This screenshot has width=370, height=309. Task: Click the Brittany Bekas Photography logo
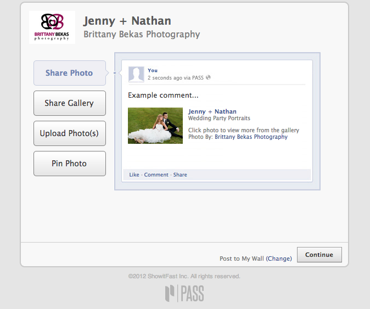(52, 27)
